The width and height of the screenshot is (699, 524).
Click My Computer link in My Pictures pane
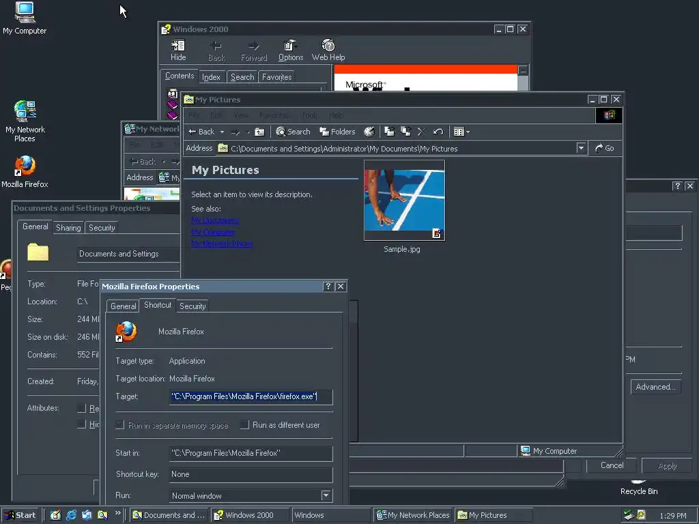[x=213, y=232]
